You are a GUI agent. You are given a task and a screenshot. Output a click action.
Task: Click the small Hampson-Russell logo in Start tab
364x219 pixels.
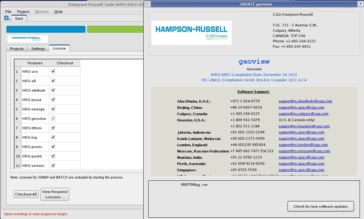28,39
